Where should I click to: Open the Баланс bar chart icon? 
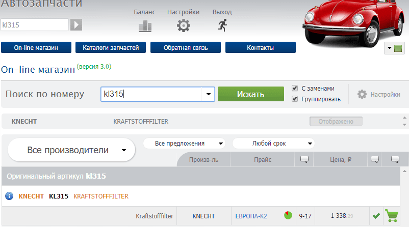pos(145,25)
